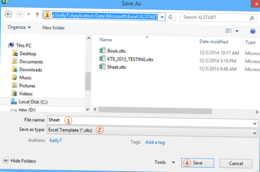Select the new (D:) drive
This screenshot has width=260, height=172.
23,110
